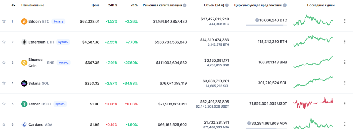
Task: Sort by 7d % column header
Action: click(x=134, y=5)
